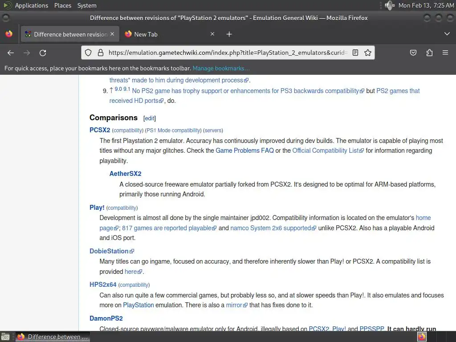Show site security padlock info

pos(101,53)
